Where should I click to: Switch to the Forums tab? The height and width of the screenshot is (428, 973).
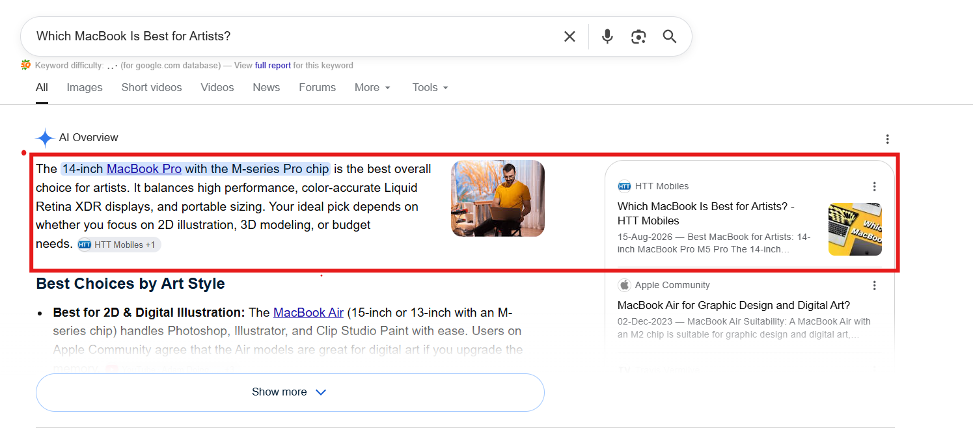(318, 87)
